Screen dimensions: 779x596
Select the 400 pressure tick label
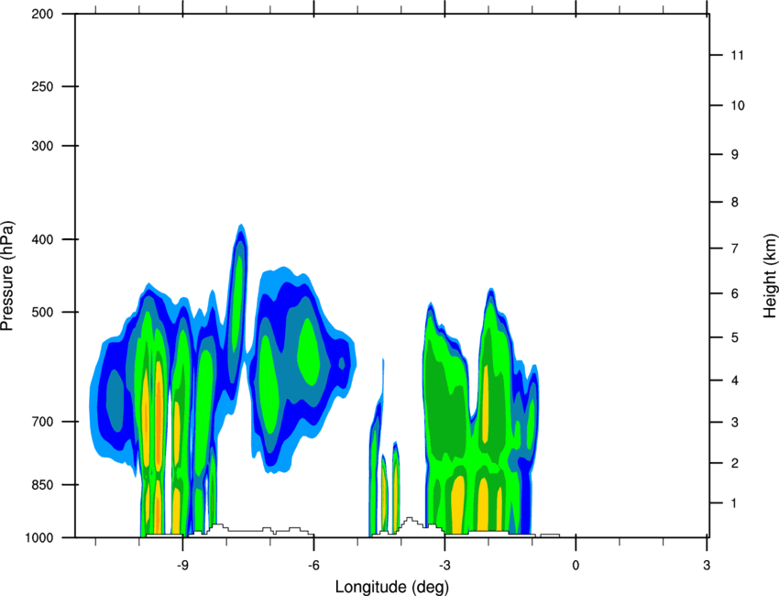pyautogui.click(x=42, y=239)
